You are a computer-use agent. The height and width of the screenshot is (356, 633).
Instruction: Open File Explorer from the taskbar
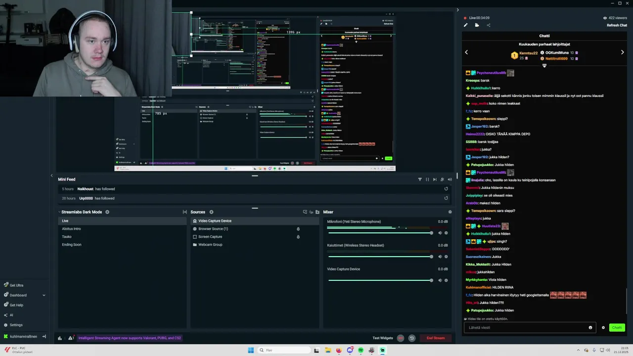[x=327, y=350]
